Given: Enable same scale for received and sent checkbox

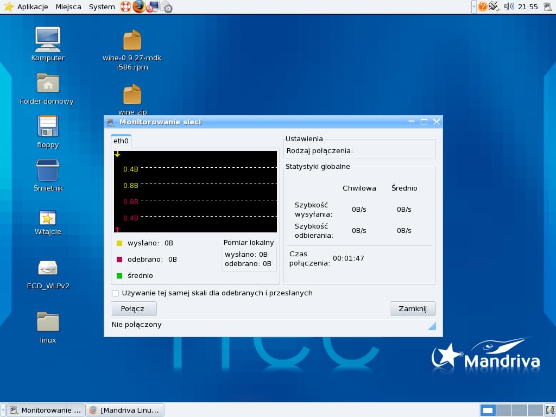Looking at the screenshot, I should 116,293.
